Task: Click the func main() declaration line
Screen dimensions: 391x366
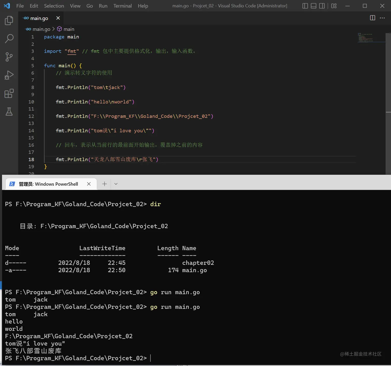Action: coord(63,66)
